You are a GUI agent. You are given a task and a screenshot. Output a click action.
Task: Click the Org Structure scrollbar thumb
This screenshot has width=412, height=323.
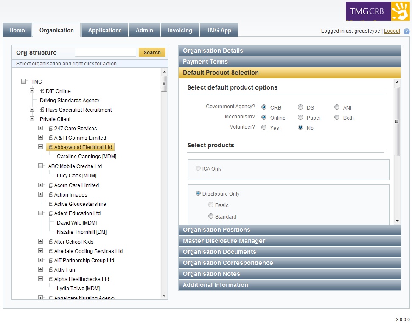point(164,84)
